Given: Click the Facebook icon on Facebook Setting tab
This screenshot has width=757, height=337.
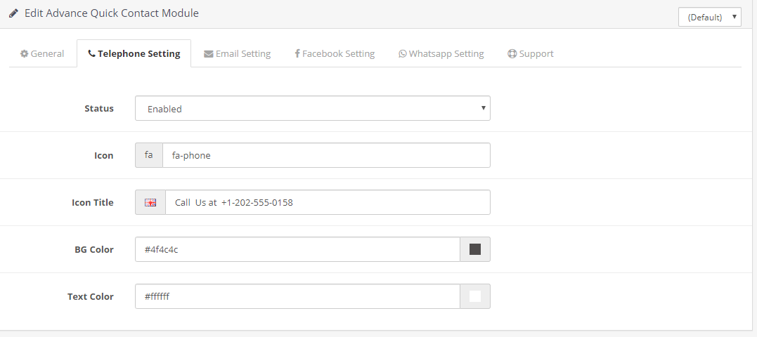Looking at the screenshot, I should (297, 53).
